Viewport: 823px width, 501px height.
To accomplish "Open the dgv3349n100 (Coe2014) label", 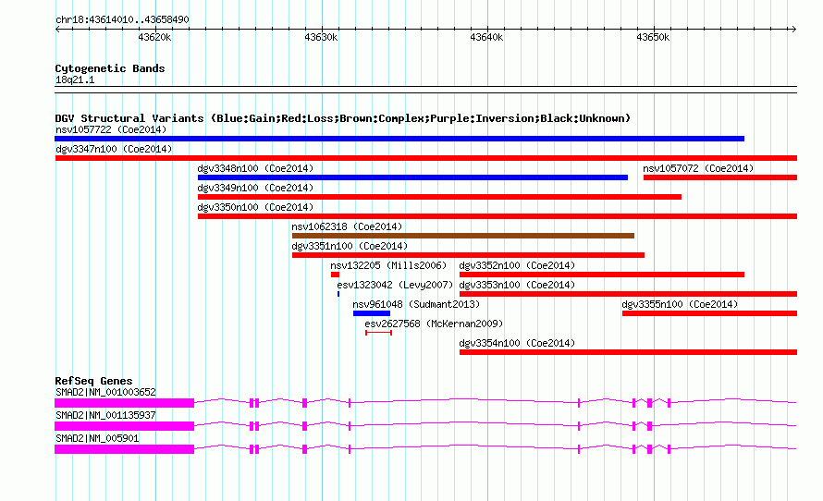I will coord(255,188).
